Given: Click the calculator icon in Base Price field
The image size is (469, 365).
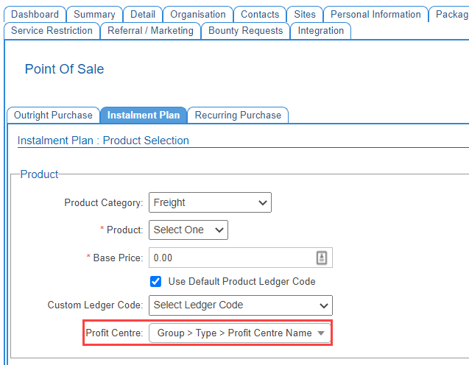Looking at the screenshot, I should coord(322,258).
